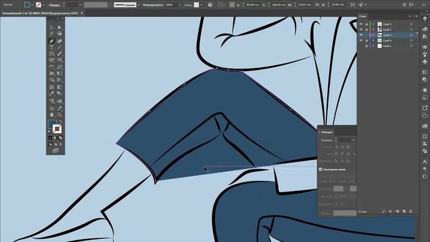Click target circle of highlighted layer
The height and width of the screenshot is (242, 430).
pos(411,35)
